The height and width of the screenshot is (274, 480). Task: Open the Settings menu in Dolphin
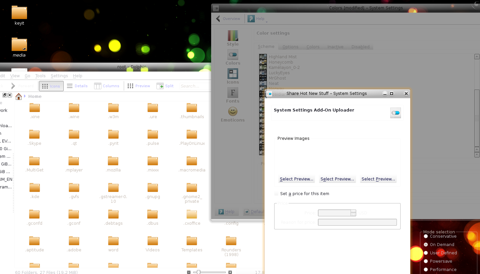pyautogui.click(x=59, y=76)
